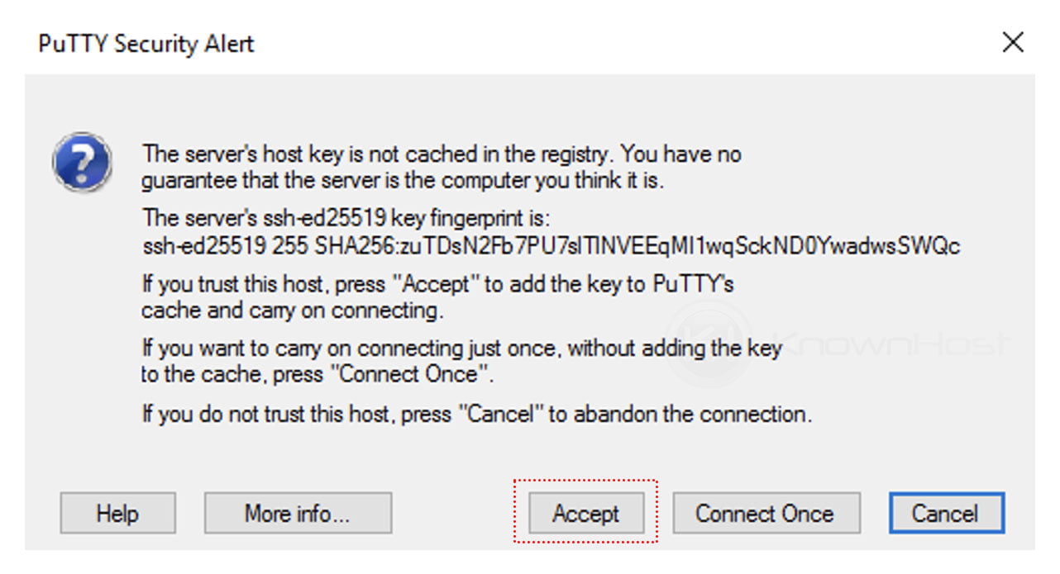Click the 'host key is not cached' line
The image size is (1060, 574).
pos(442,154)
